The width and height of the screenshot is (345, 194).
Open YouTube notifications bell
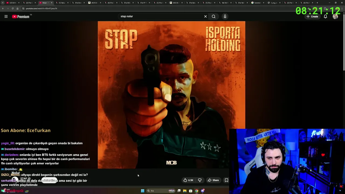click(325, 16)
